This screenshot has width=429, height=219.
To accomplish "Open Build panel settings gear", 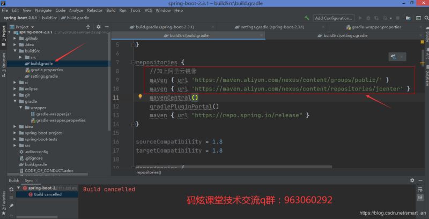I will pos(412,180).
